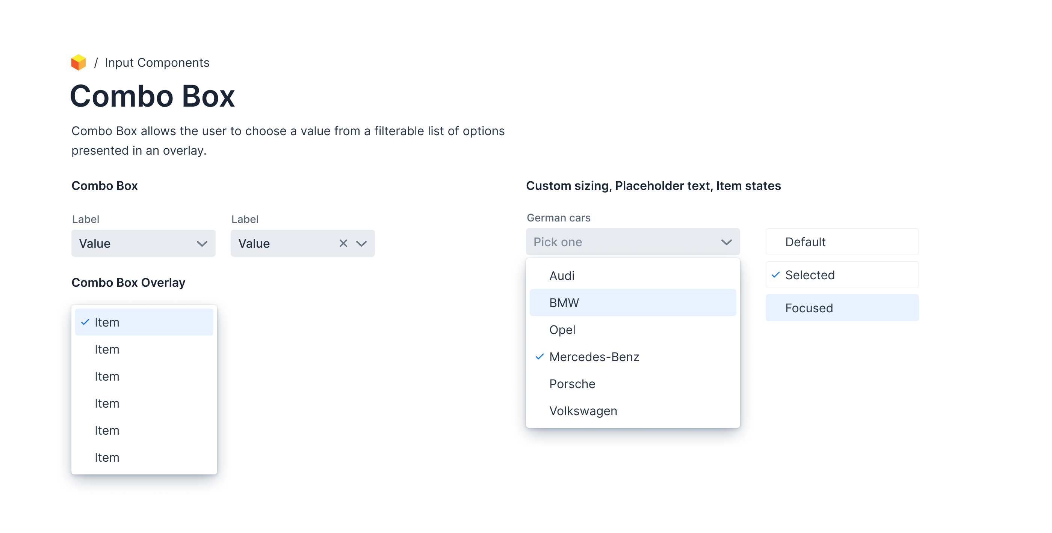Image resolution: width=1052 pixels, height=533 pixels.
Task: Click the checkmark icon beside Selected state
Action: pyautogui.click(x=775, y=275)
